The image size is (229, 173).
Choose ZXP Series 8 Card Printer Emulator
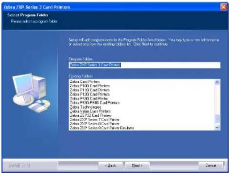tap(102, 128)
